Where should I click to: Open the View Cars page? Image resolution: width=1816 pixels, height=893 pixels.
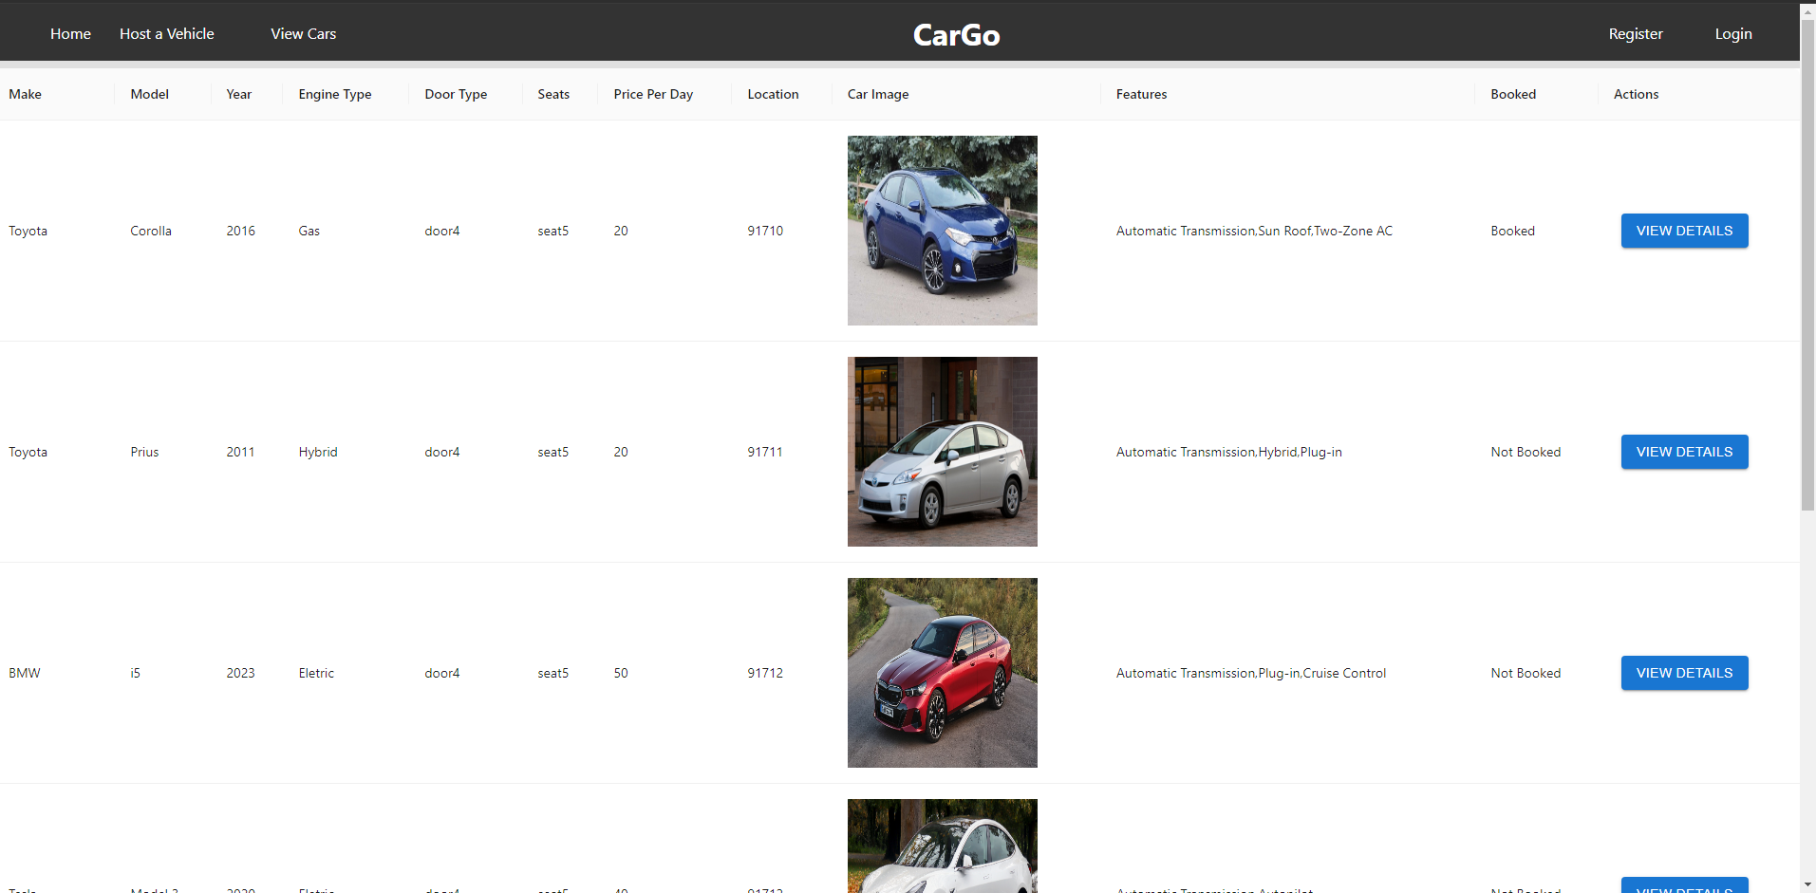(303, 33)
